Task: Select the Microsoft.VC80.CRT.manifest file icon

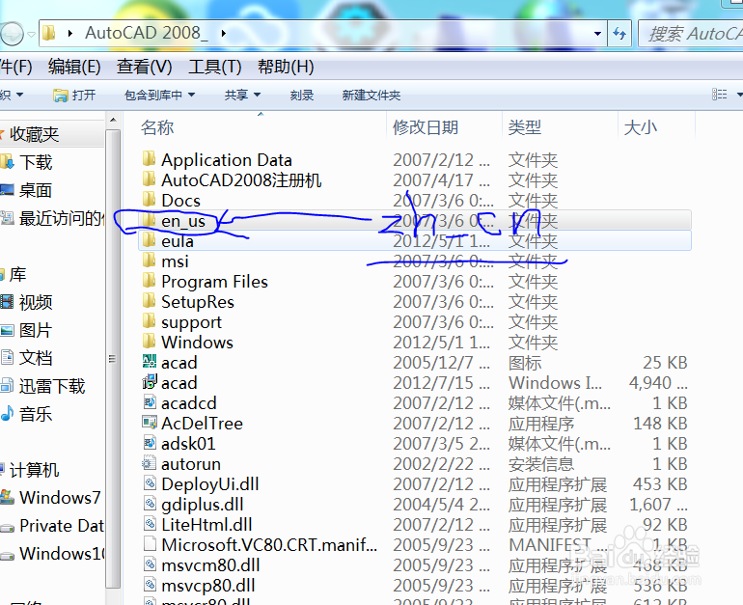Action: (x=150, y=544)
